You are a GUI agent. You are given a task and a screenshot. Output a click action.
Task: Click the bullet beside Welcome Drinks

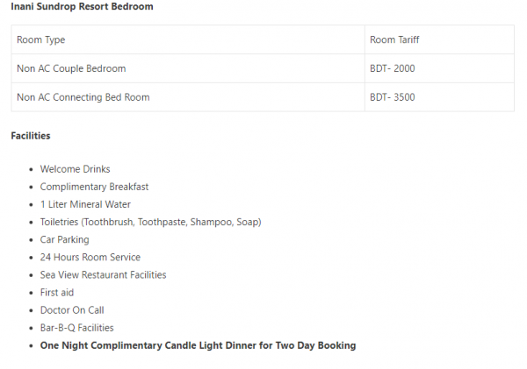point(32,169)
